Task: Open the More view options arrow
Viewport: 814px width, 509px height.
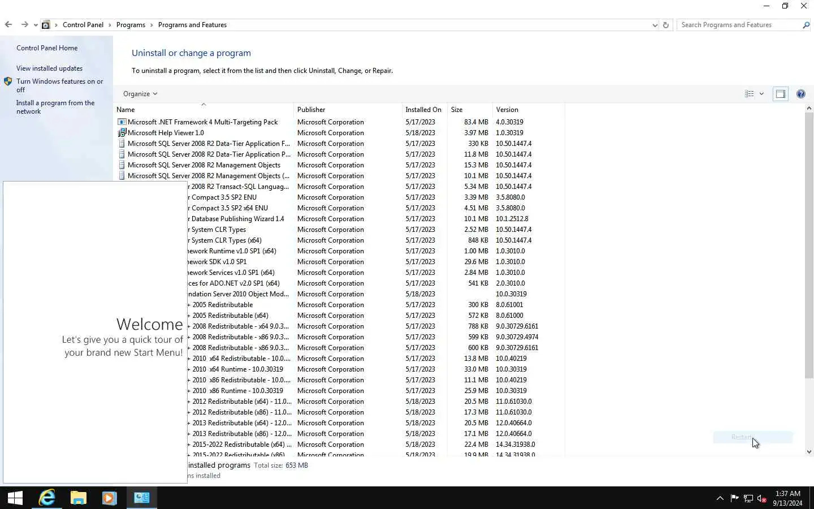Action: pos(761,94)
